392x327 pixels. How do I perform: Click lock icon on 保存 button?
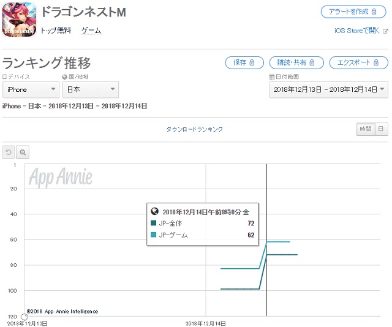pyautogui.click(x=252, y=62)
